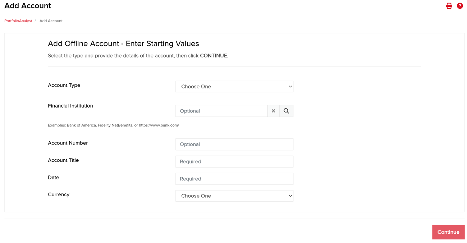Image resolution: width=467 pixels, height=243 pixels.
Task: Click the Currency dropdown chevron
Action: pyautogui.click(x=289, y=196)
